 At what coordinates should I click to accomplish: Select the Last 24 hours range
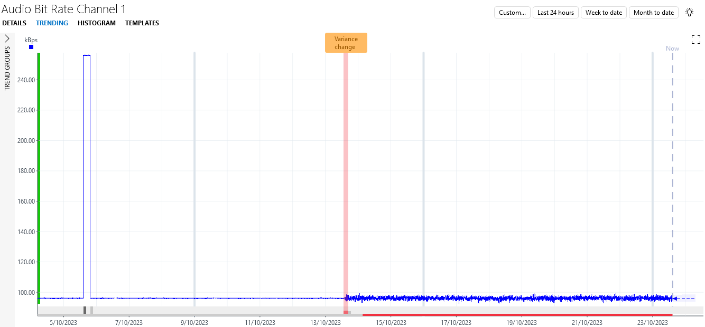(x=555, y=12)
